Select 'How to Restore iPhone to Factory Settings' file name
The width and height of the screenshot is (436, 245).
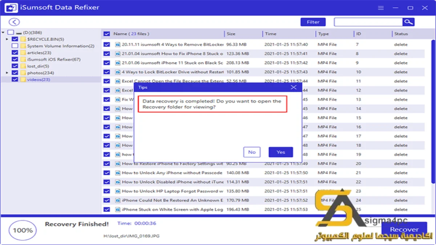tap(173, 164)
